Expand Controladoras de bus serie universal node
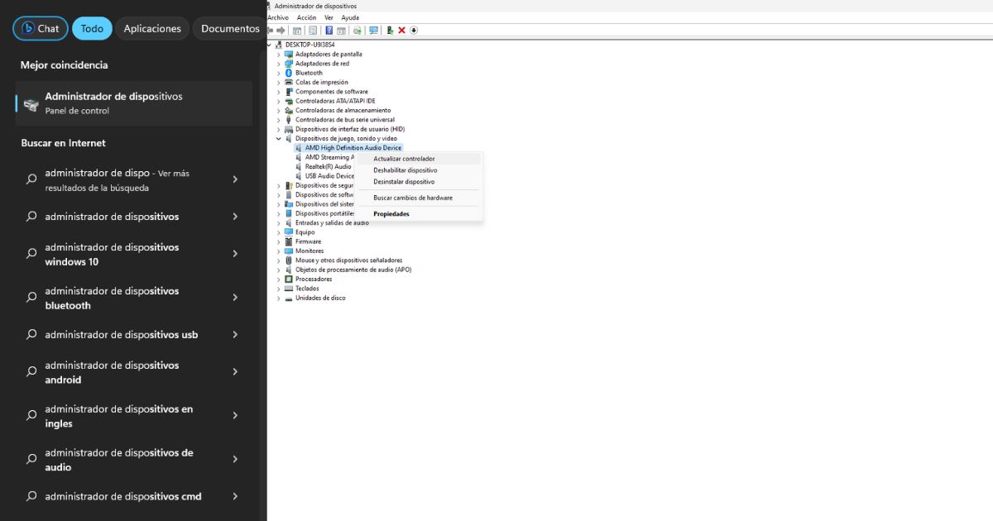The width and height of the screenshot is (993, 521). click(x=279, y=120)
